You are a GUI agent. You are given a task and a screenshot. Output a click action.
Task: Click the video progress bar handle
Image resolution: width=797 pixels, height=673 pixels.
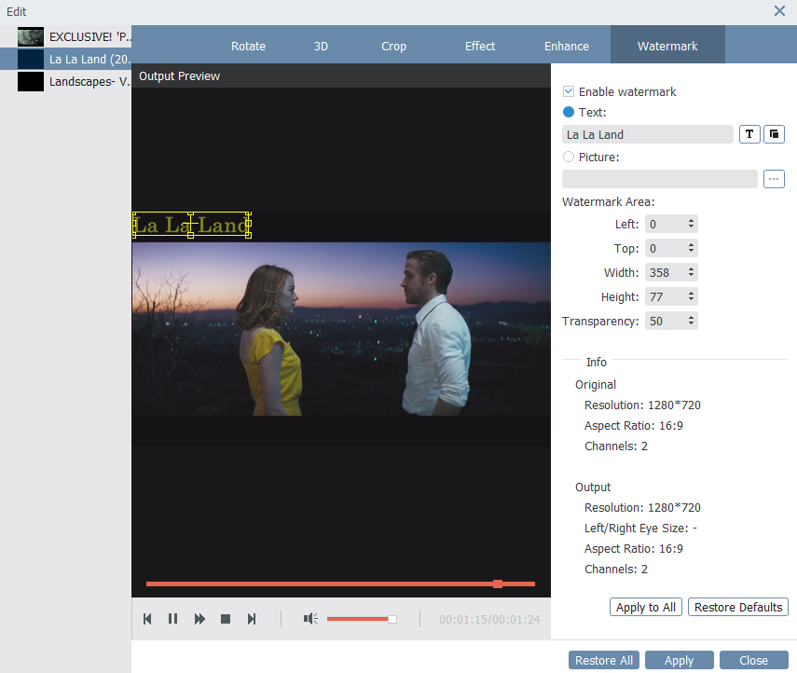coord(498,584)
